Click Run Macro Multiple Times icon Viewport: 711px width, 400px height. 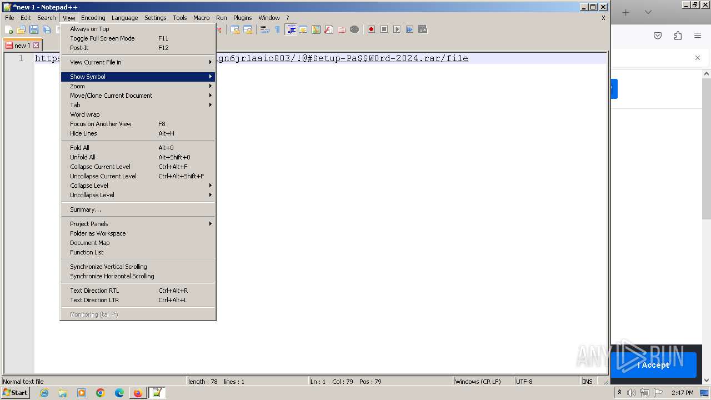409,29
